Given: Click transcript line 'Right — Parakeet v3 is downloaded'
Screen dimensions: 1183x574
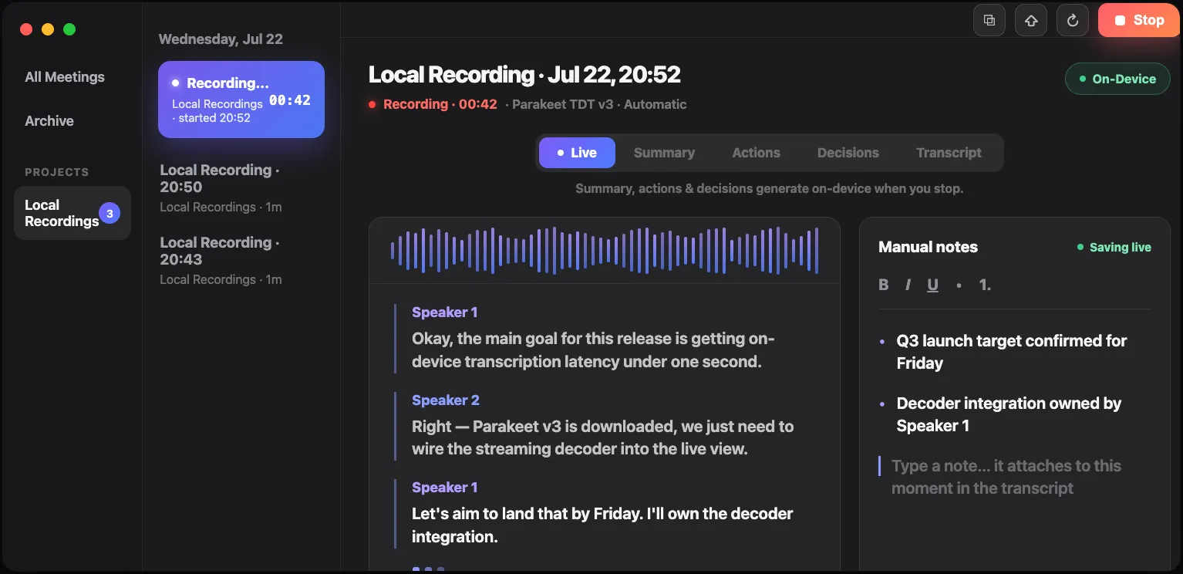Looking at the screenshot, I should [602, 437].
